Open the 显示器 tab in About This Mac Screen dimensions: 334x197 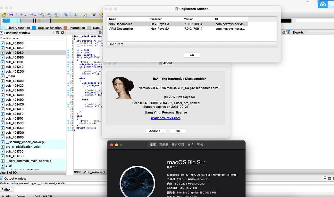click(x=163, y=145)
